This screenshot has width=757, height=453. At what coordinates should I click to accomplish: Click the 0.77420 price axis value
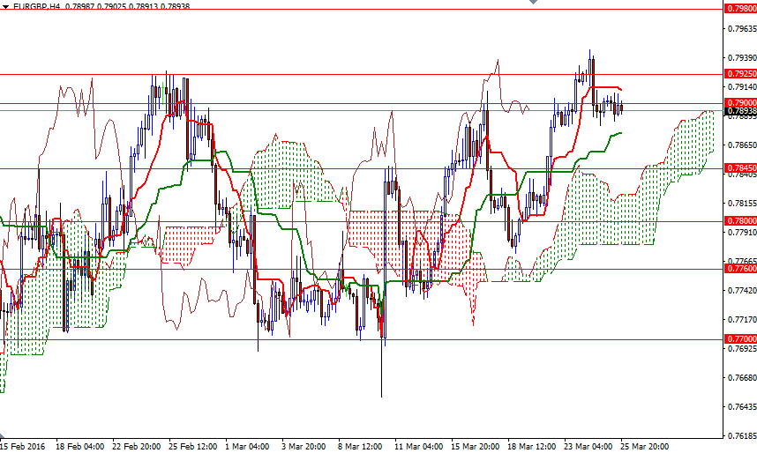click(742, 291)
